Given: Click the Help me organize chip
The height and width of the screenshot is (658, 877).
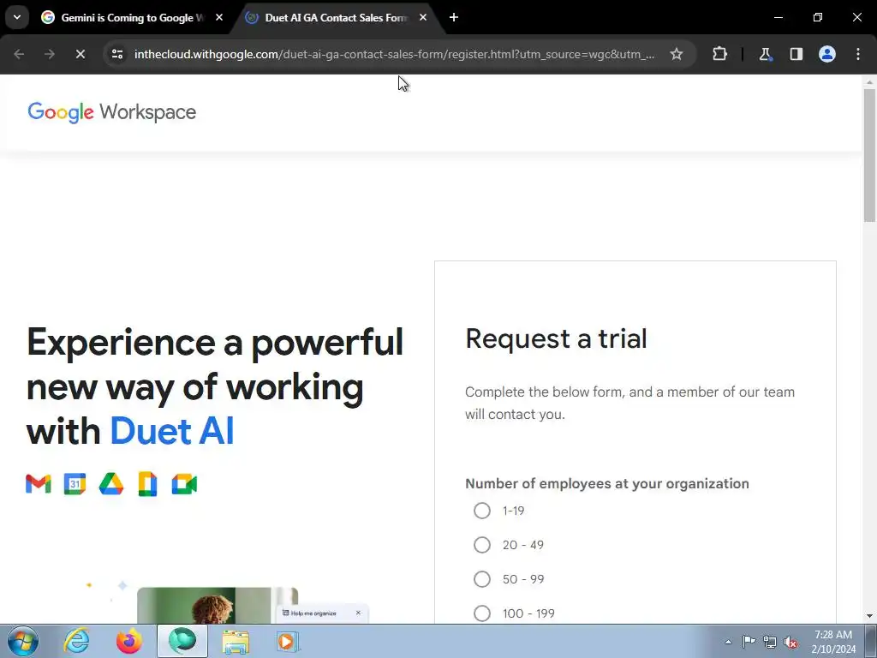Looking at the screenshot, I should pos(323,613).
